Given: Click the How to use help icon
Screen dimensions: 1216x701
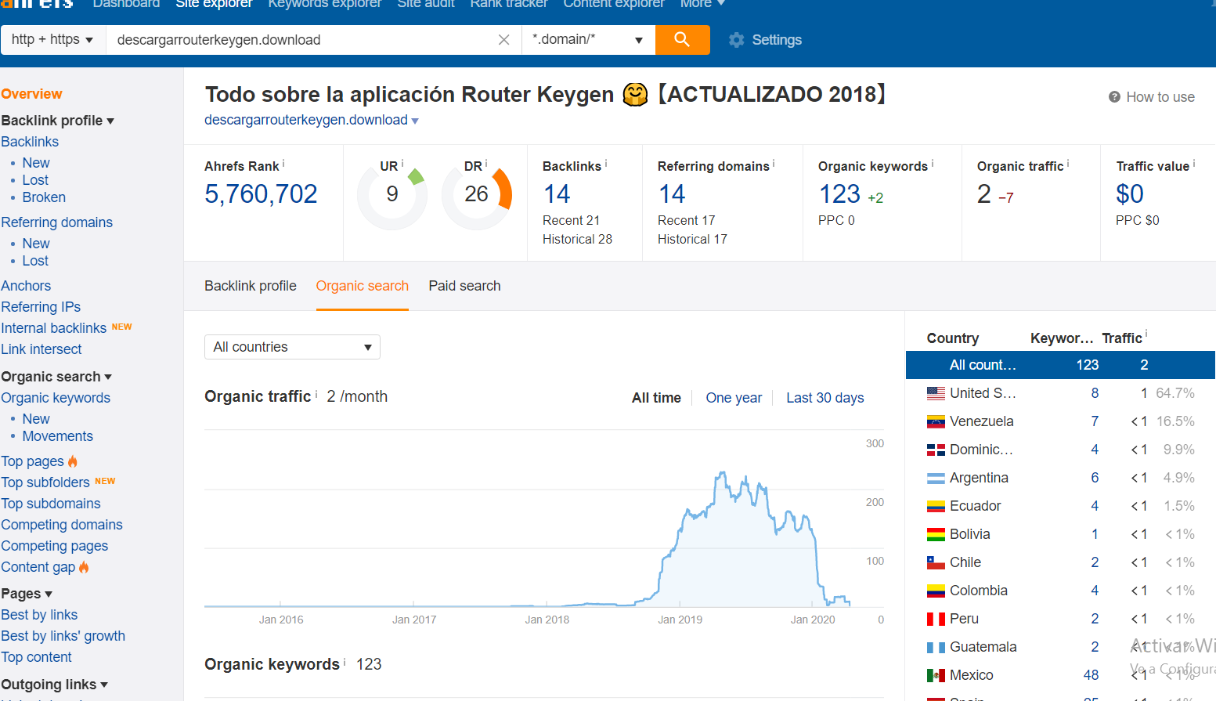Looking at the screenshot, I should coord(1114,97).
